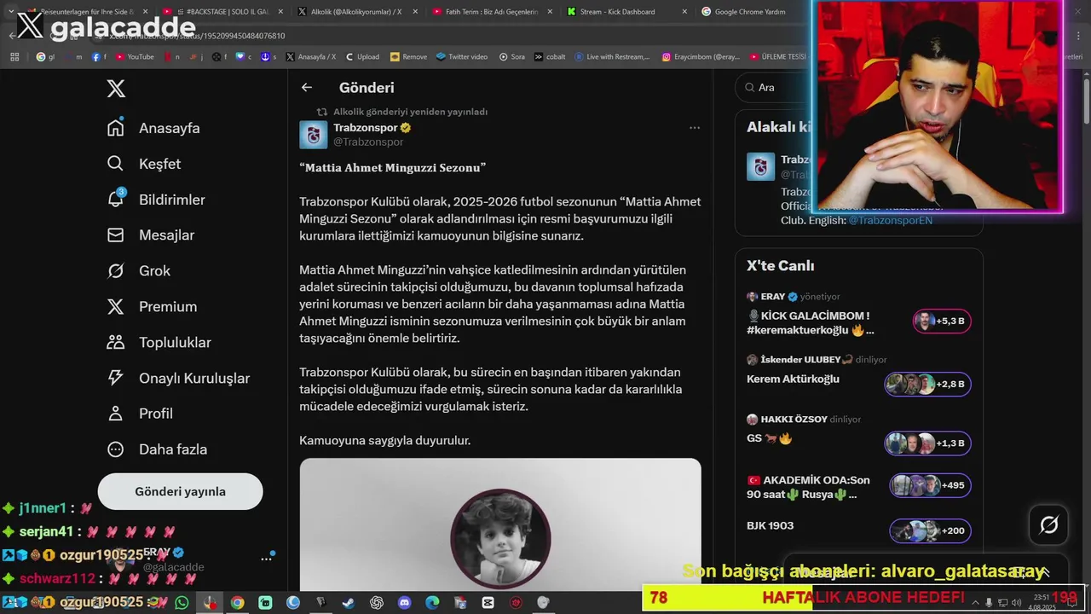Open WhatsApp from taskbar
1091x614 pixels.
coord(182,603)
